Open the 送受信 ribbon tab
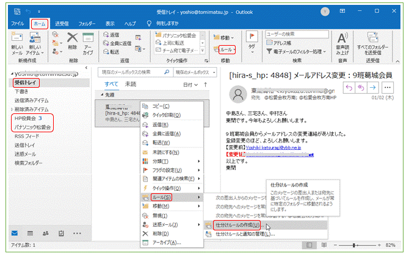 62,23
